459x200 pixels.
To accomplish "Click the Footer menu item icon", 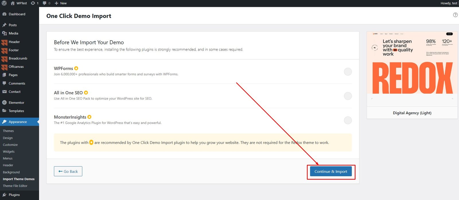I will point(4,51).
